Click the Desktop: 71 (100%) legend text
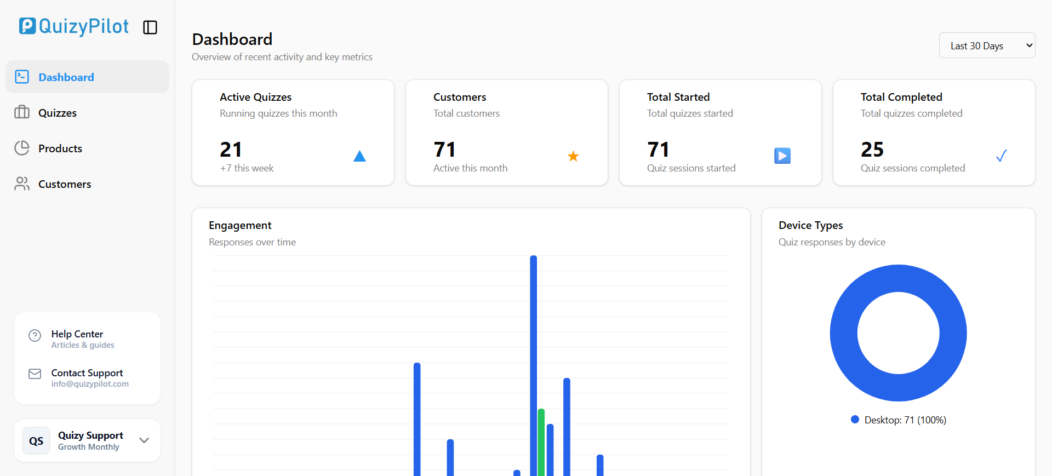Image resolution: width=1052 pixels, height=476 pixels. (905, 420)
